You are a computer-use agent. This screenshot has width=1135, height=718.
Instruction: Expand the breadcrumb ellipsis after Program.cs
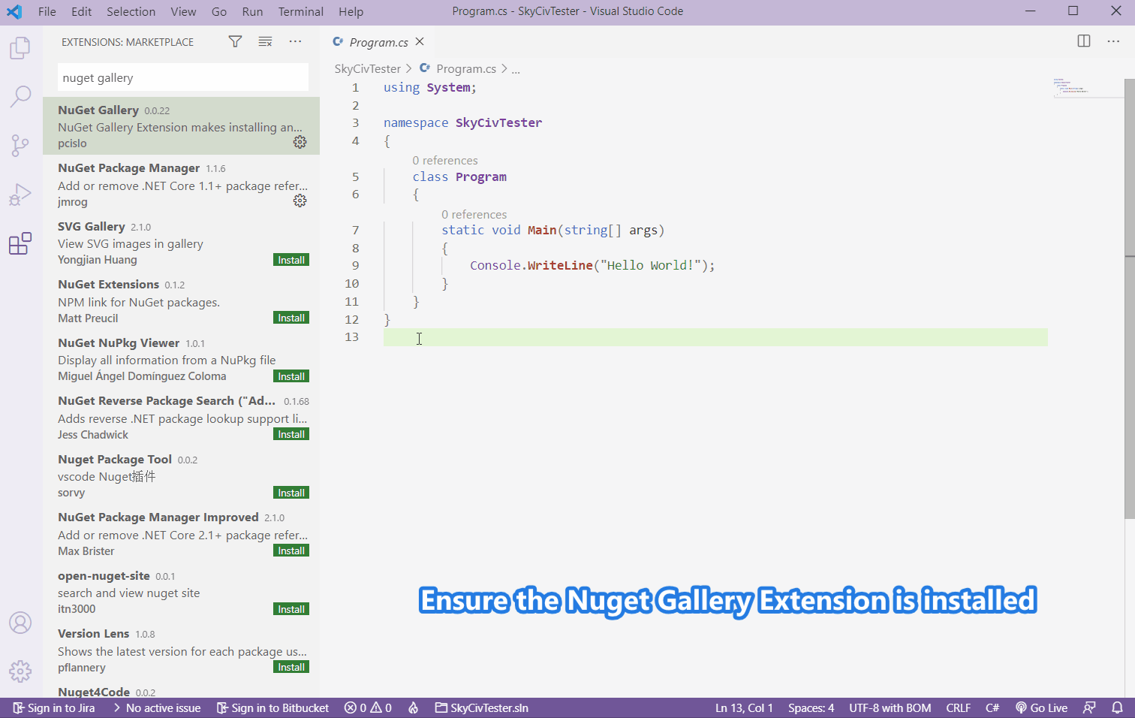click(x=516, y=68)
